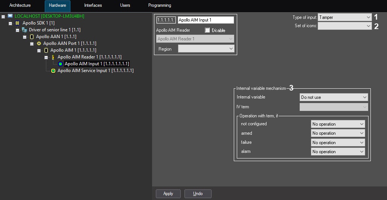Click the Apollo AIM Service Input 1 icon
Image resolution: width=387 pixels, height=200 pixels.
tap(53, 71)
